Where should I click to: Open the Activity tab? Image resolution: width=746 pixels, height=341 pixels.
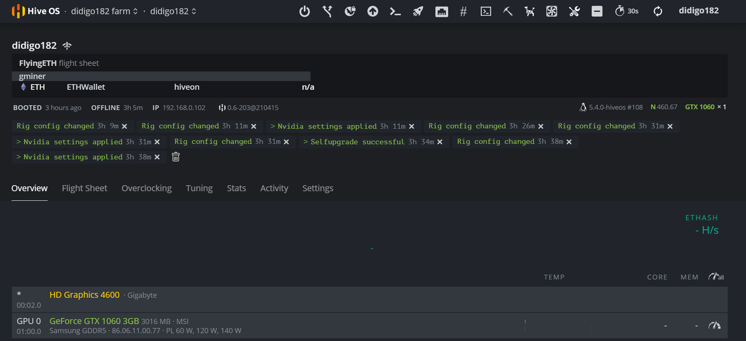tap(274, 188)
